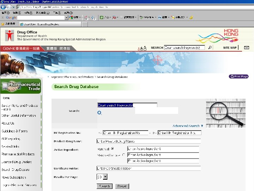Open the Favorites star button

point(8,24)
